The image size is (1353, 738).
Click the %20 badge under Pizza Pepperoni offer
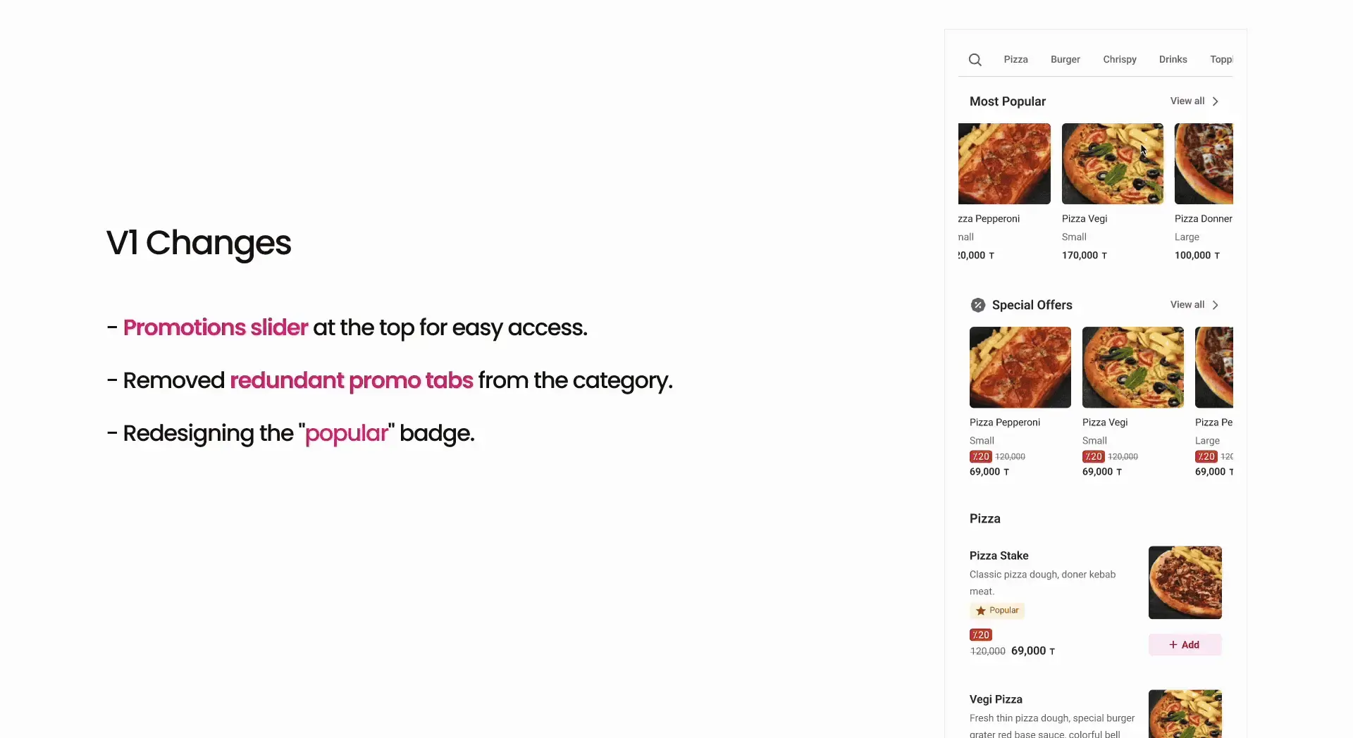(x=980, y=456)
